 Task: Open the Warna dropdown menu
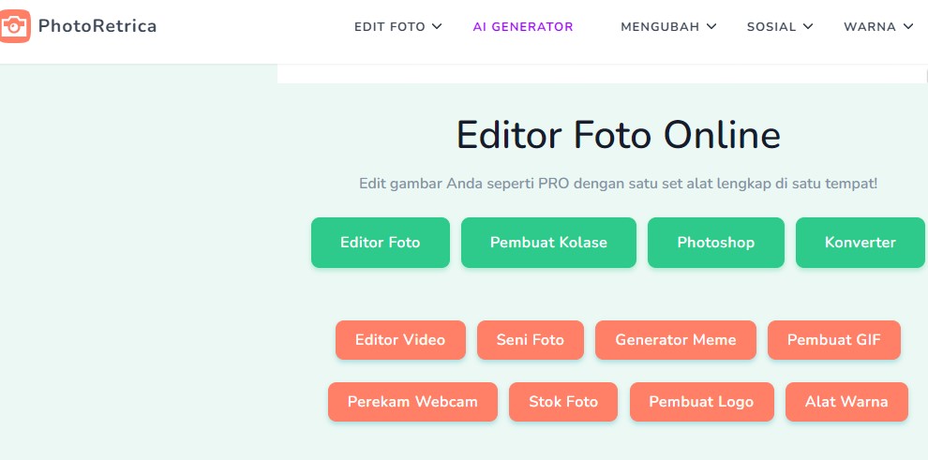tap(877, 27)
